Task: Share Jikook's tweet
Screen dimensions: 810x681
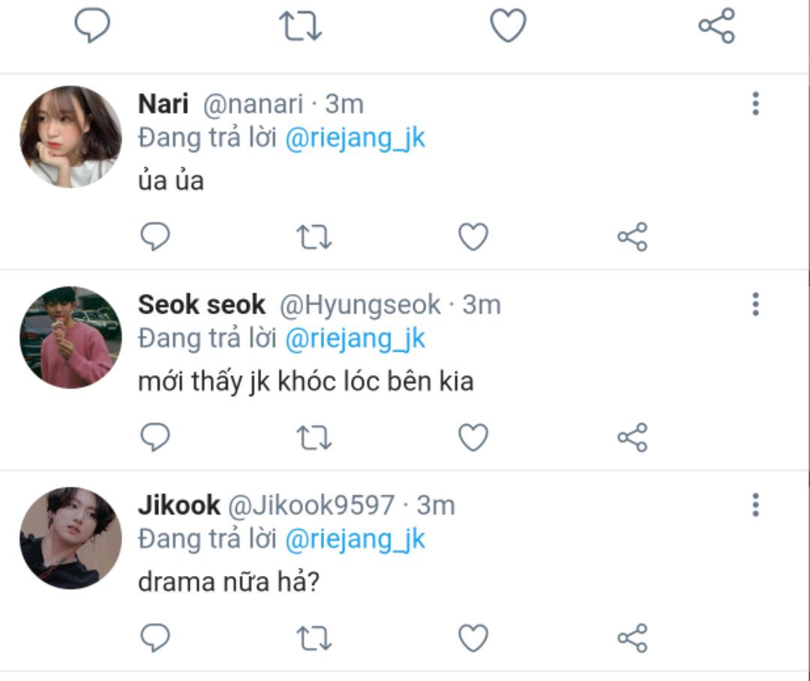Action: pos(632,638)
